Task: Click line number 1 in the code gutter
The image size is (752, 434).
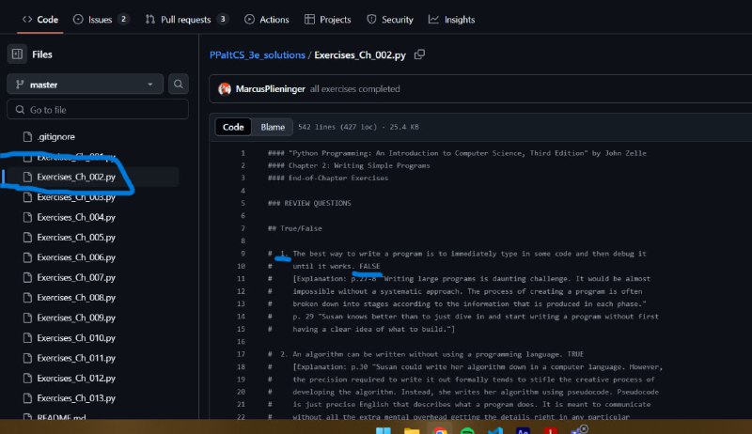Action: pyautogui.click(x=243, y=153)
